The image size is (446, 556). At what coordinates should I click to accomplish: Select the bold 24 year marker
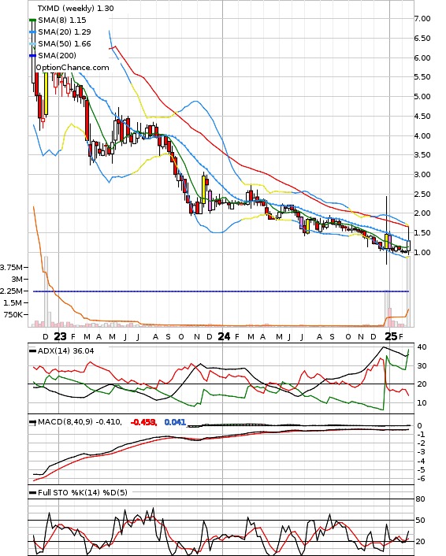(x=224, y=336)
